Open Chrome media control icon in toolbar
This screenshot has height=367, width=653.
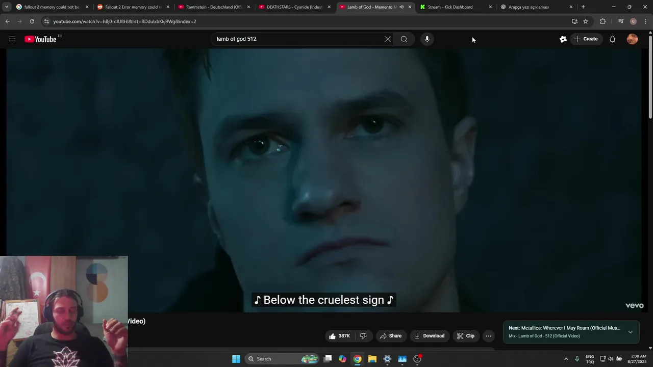tap(621, 21)
